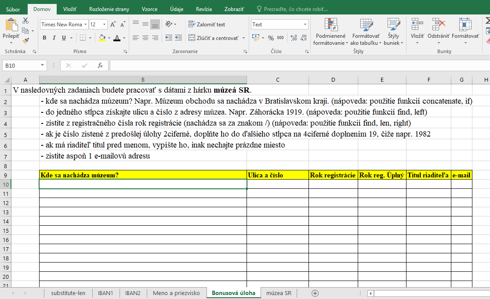Viewport: 490px width, 299px height.
Task: Open the font name dropdown
Action: (86, 25)
